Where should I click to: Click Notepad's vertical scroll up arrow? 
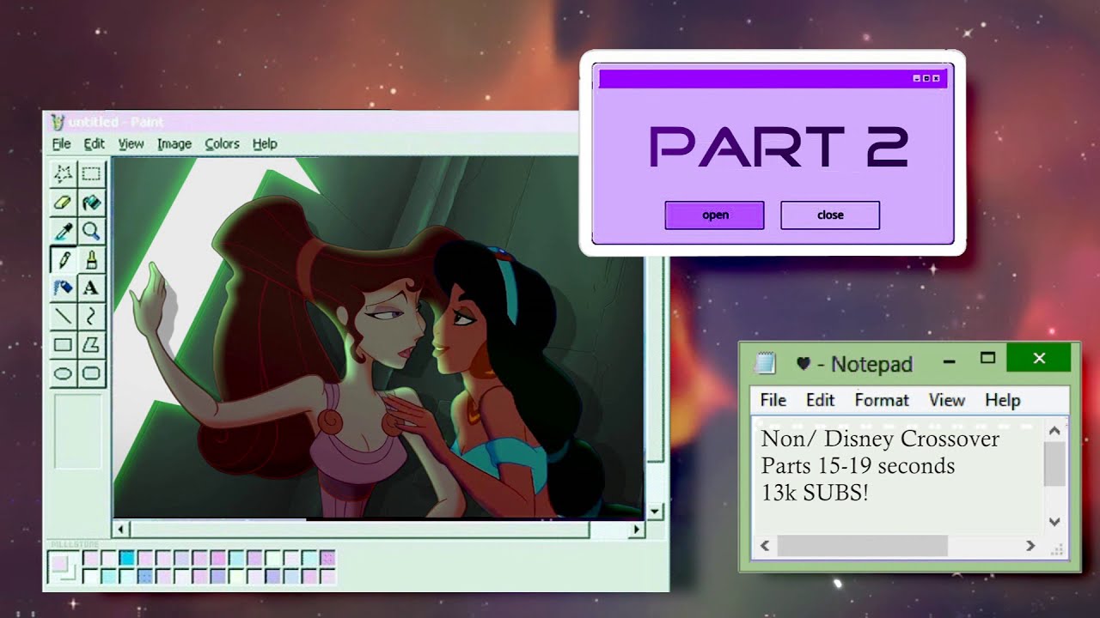[1054, 430]
